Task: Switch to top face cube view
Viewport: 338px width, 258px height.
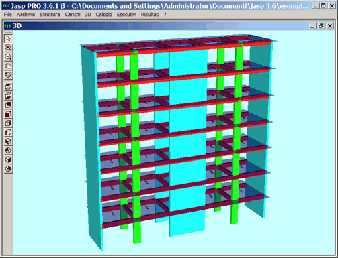Action: tap(8, 86)
